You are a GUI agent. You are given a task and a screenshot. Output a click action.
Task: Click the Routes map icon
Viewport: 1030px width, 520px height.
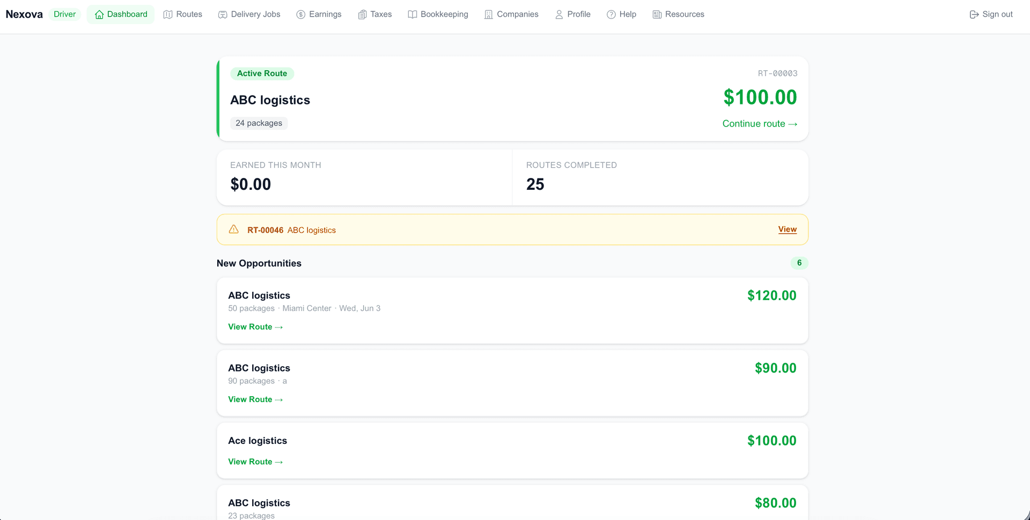[168, 14]
